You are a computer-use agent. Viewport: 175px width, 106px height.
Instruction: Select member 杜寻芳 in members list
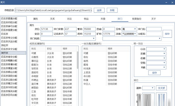pos(53,99)
